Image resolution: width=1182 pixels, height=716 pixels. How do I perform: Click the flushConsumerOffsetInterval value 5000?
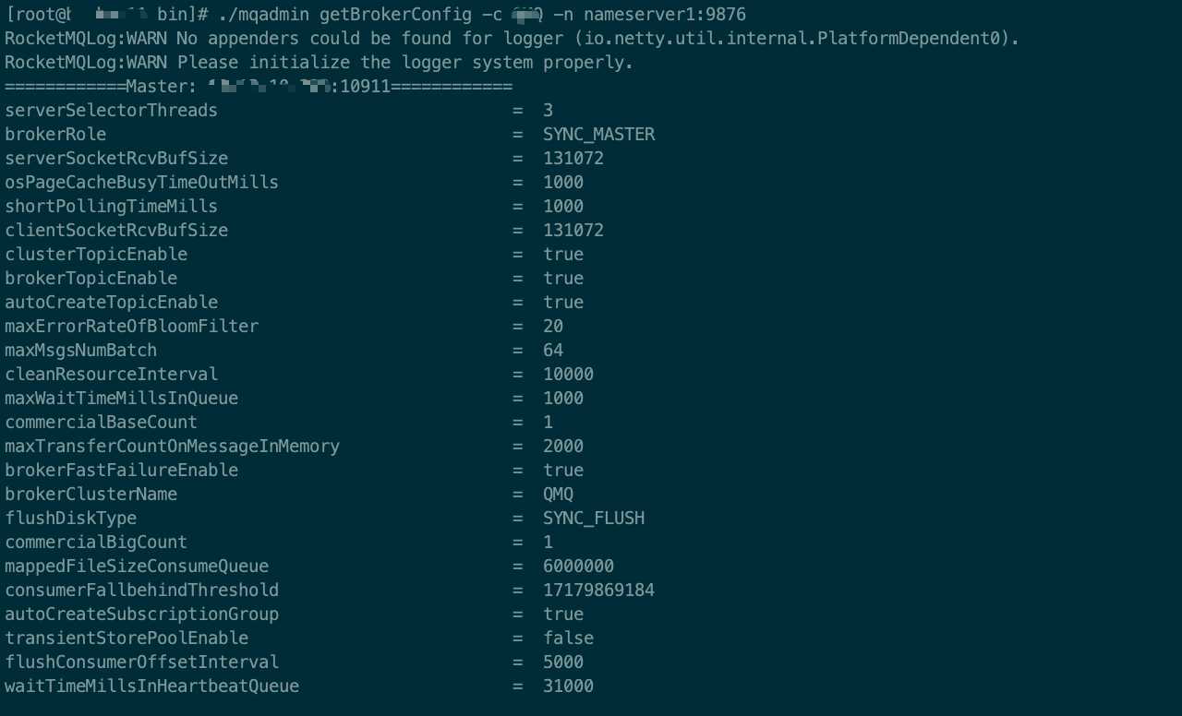(x=563, y=662)
